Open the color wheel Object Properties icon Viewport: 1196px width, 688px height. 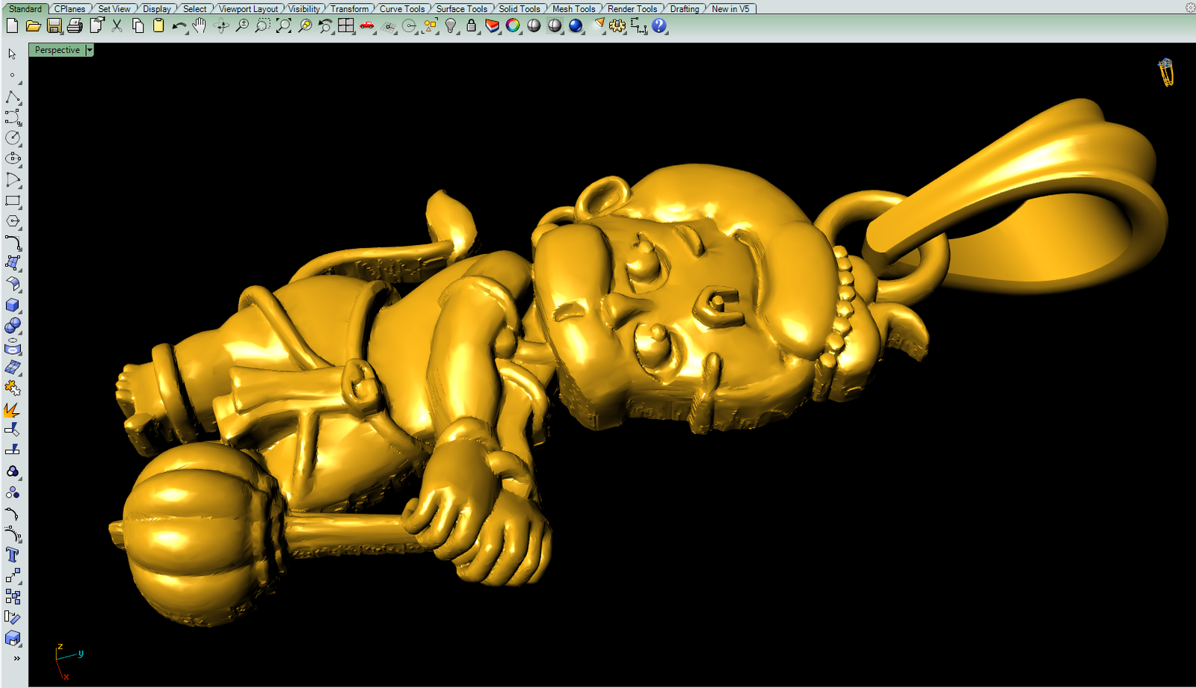click(x=513, y=26)
